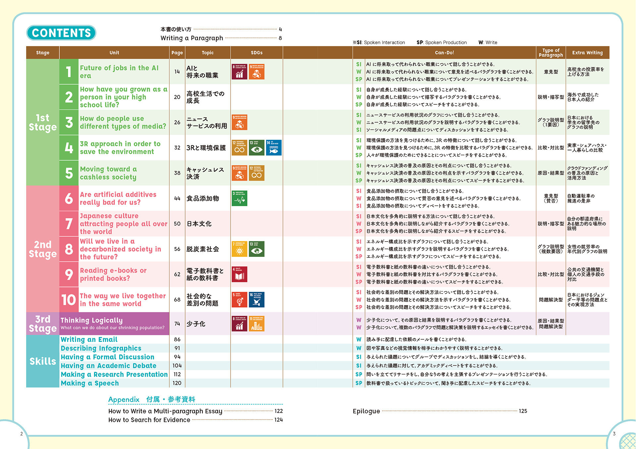
Task: Select 'Having an Academic Debate' skill entry
Action: pyautogui.click(x=109, y=365)
